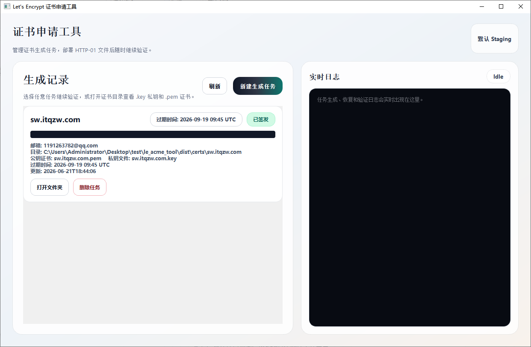Click the 生成记录 section heading
Image resolution: width=531 pixels, height=347 pixels.
[x=46, y=80]
